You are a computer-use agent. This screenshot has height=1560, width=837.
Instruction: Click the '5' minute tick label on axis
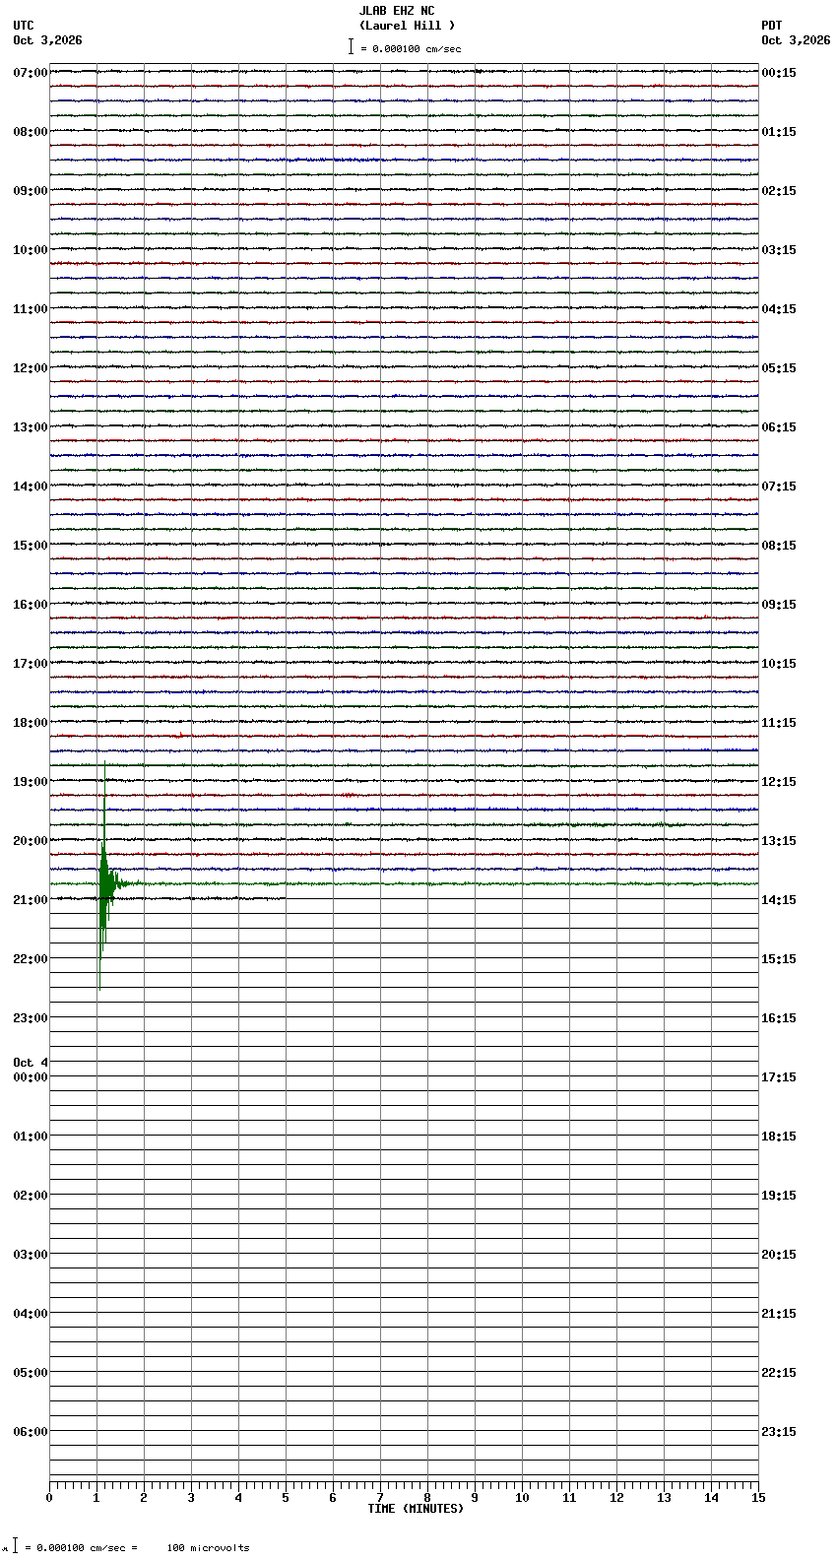tap(286, 1498)
